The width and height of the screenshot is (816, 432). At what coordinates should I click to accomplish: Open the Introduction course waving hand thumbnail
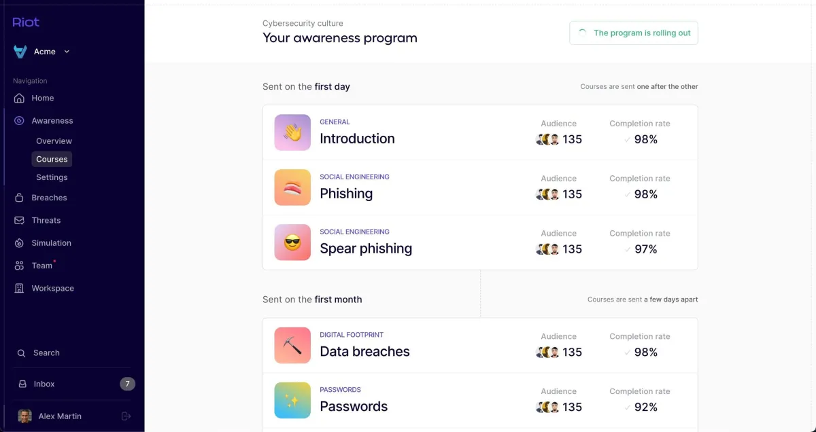pyautogui.click(x=292, y=132)
